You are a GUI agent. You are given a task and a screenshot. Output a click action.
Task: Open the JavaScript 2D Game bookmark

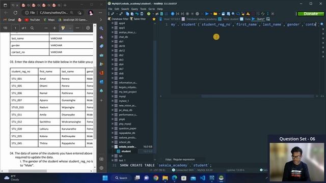(x=73, y=20)
